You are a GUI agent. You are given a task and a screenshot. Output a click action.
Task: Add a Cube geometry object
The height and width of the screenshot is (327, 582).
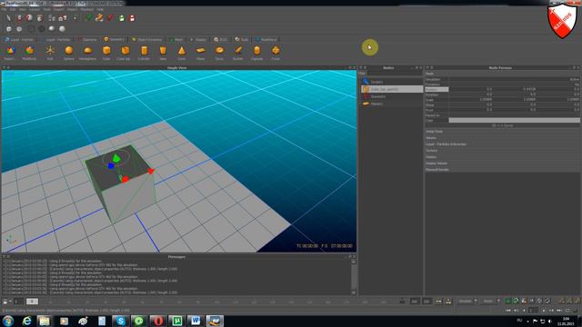pos(106,53)
